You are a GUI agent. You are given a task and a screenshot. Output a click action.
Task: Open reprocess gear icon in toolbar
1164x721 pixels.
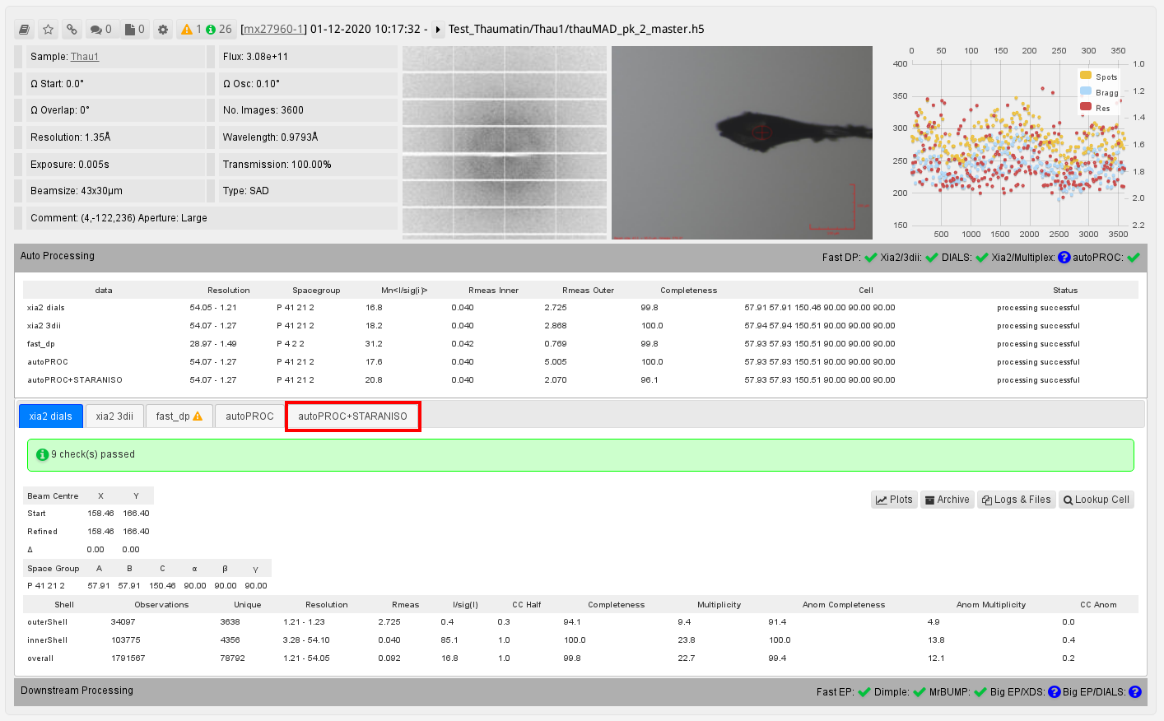click(163, 30)
